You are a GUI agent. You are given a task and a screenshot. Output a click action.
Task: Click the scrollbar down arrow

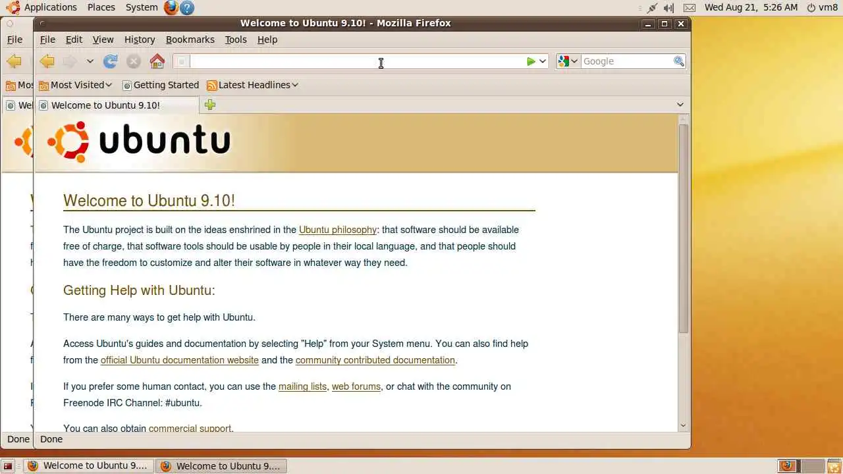coord(683,426)
